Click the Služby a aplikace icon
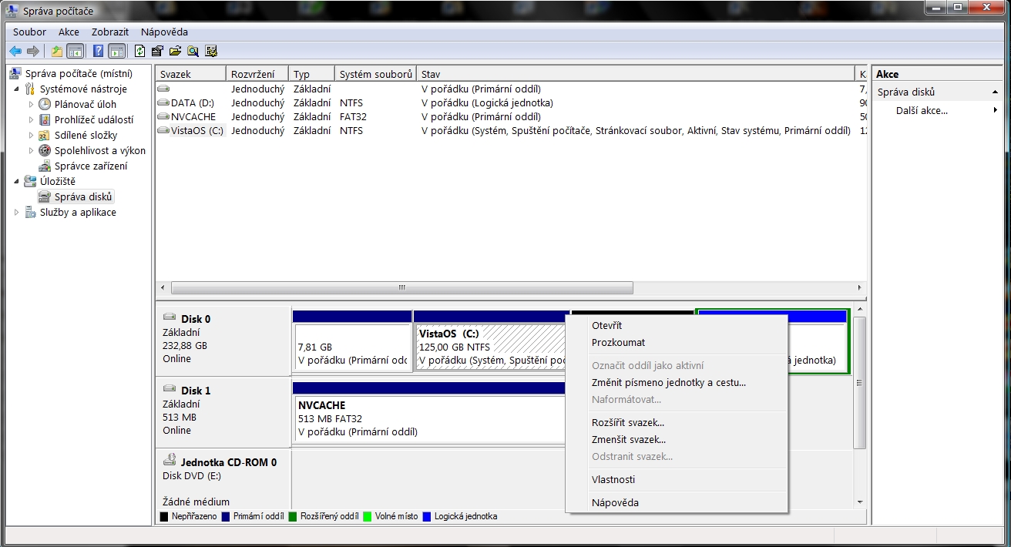This screenshot has height=547, width=1011. (30, 212)
